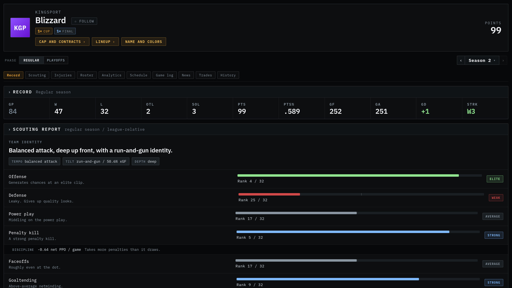
Task: Click the ELITE badge for Offense
Action: pos(495,179)
